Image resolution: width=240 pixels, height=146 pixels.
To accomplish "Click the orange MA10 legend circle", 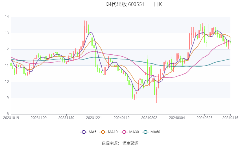I will (x=103, y=132).
